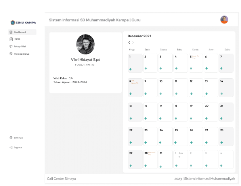This screenshot has height=186, width=241.
Task: Click the Log out icon
Action: point(11,147)
